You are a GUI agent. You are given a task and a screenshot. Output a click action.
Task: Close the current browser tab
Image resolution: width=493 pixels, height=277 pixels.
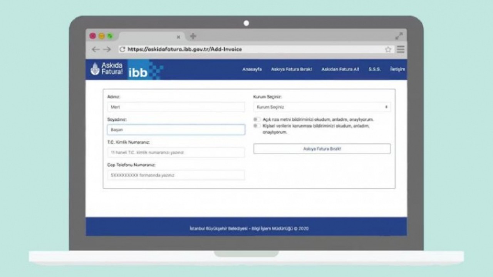[x=178, y=37]
